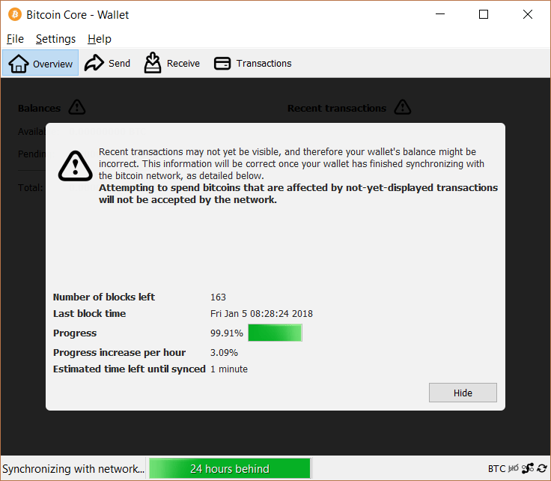Click the crossed-out HD wallet icon
This screenshot has width=551, height=481.
[x=514, y=469]
